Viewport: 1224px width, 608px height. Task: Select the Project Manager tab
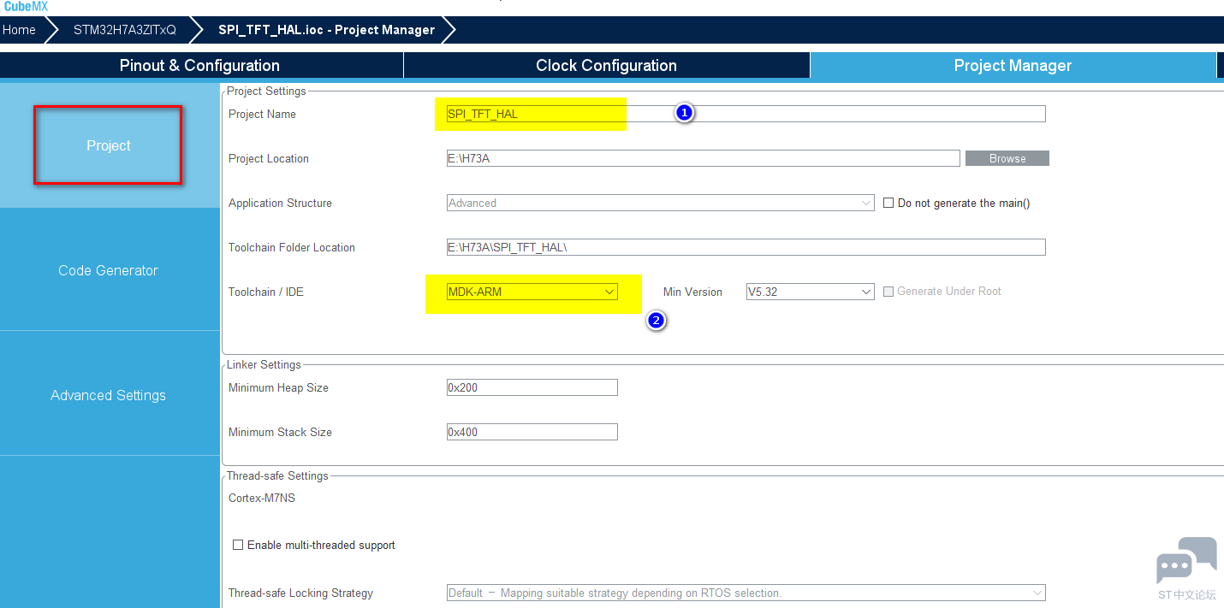(1013, 66)
